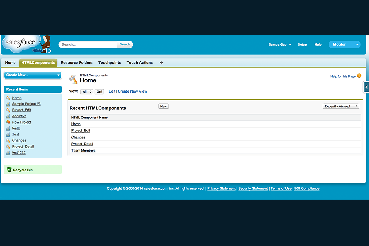Click the Create New View link

click(132, 91)
